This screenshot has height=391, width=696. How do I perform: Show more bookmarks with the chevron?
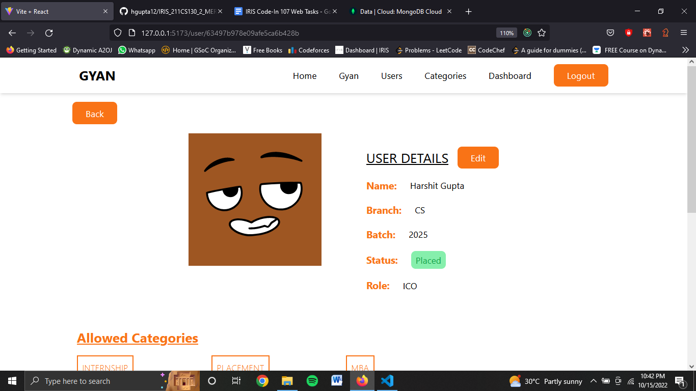pos(686,50)
